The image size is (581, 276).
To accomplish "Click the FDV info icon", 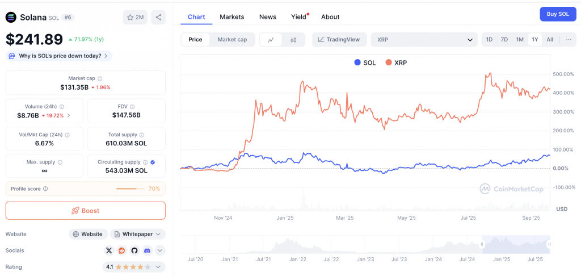I will click(132, 107).
